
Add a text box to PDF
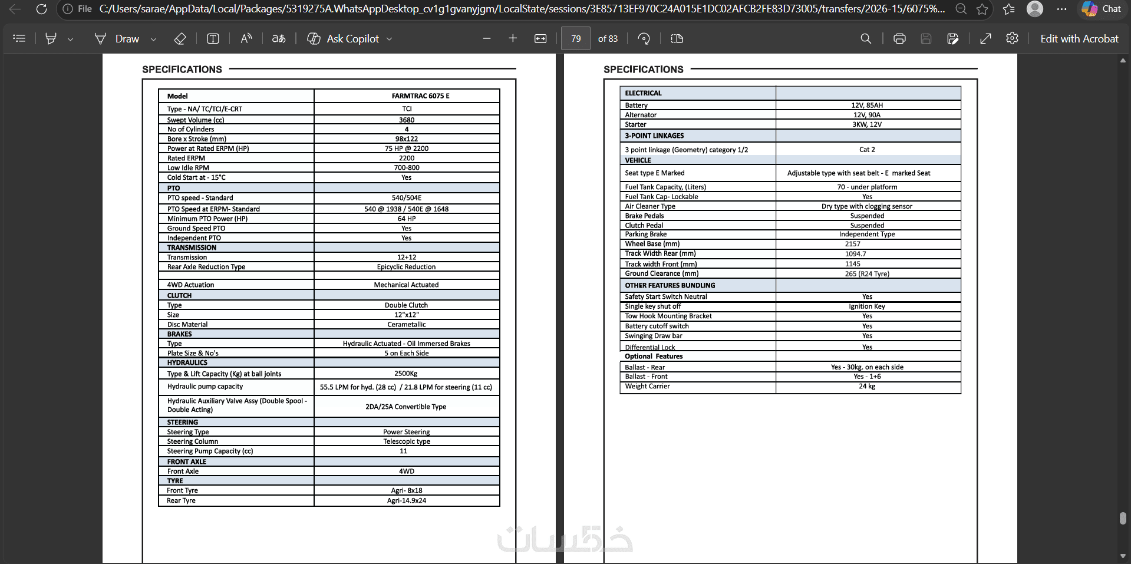(x=213, y=38)
